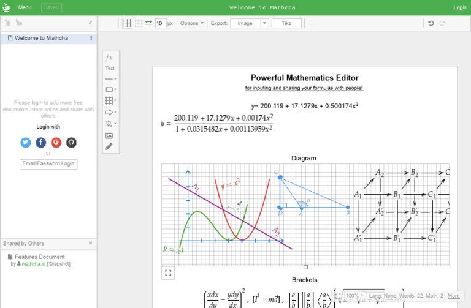The height and width of the screenshot is (308, 471).
Task: Select the line drawing tool
Action: click(110, 79)
